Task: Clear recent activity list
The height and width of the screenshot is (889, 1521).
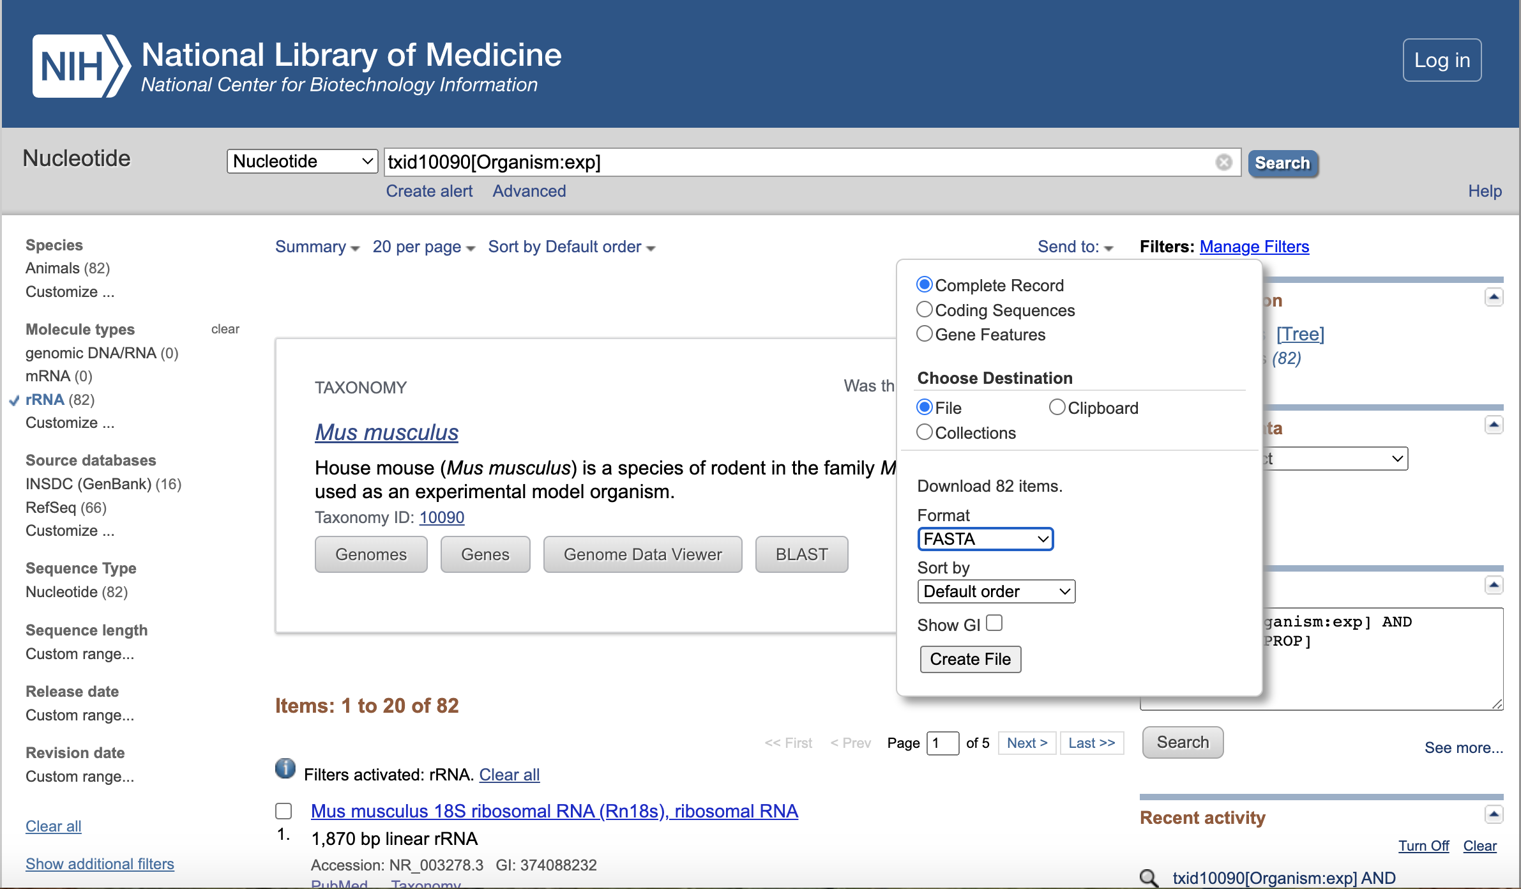Action: [x=1479, y=846]
